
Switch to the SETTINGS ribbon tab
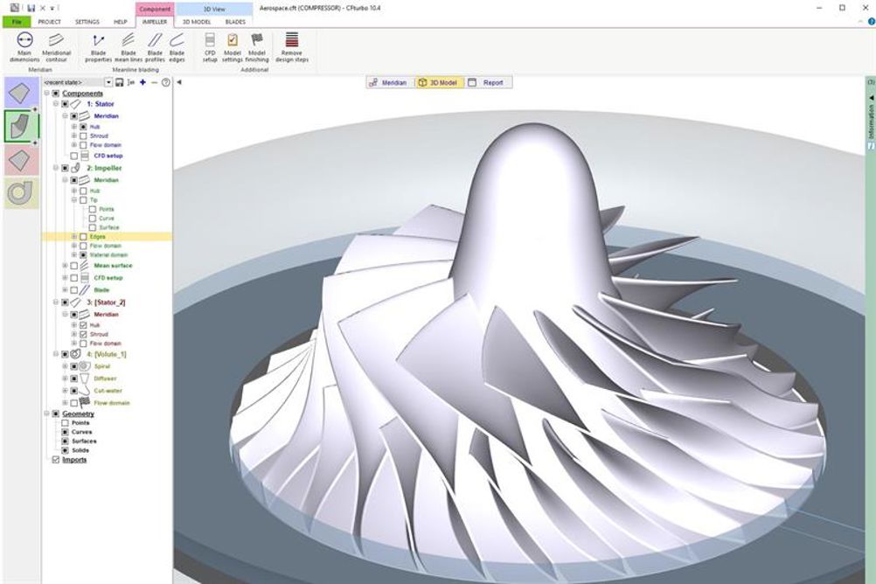(x=87, y=22)
